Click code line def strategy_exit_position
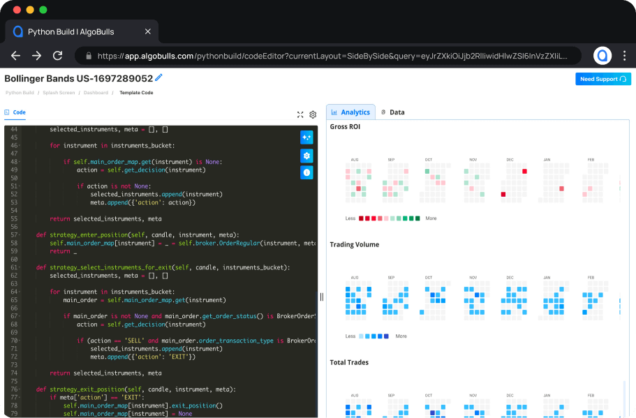Screen dimensions: 636x418 [136, 389]
